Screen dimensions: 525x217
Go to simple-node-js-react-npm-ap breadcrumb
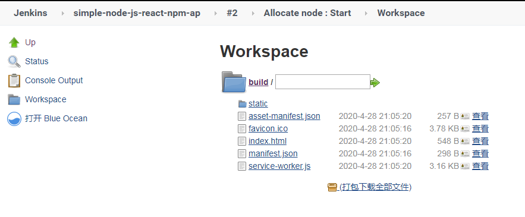137,13
